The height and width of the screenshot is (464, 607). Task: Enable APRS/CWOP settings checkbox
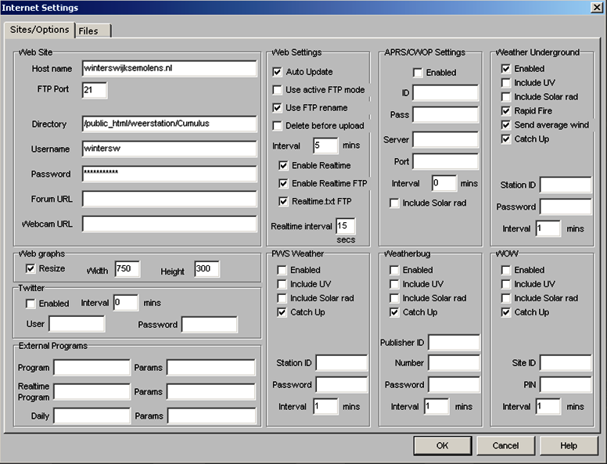point(418,73)
